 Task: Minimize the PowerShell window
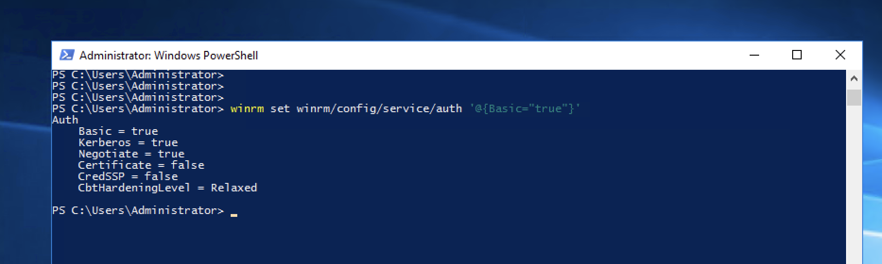tap(754, 55)
